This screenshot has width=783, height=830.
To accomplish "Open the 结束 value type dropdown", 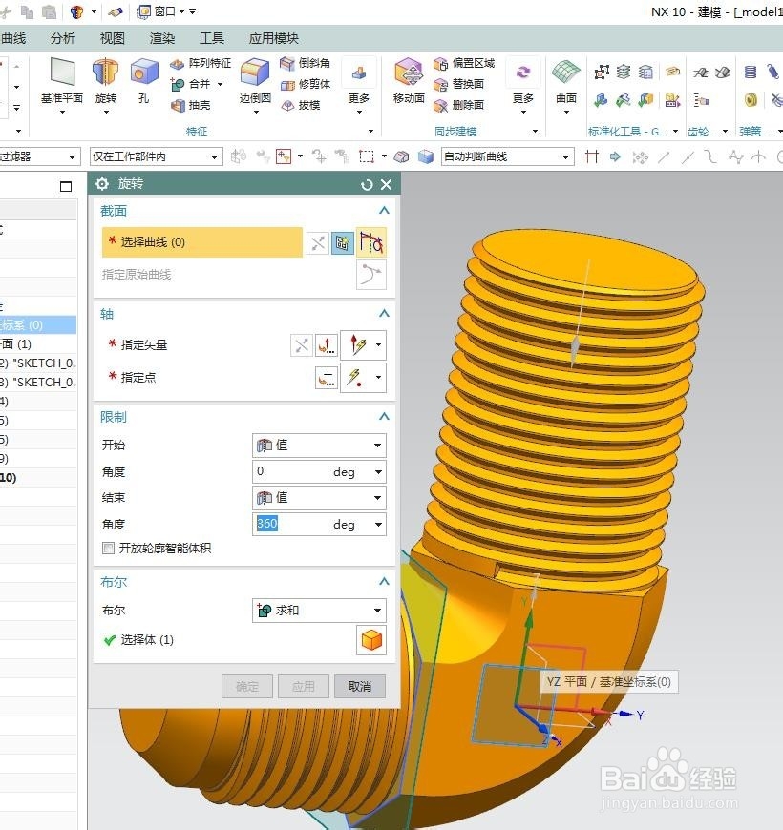I will coord(319,498).
